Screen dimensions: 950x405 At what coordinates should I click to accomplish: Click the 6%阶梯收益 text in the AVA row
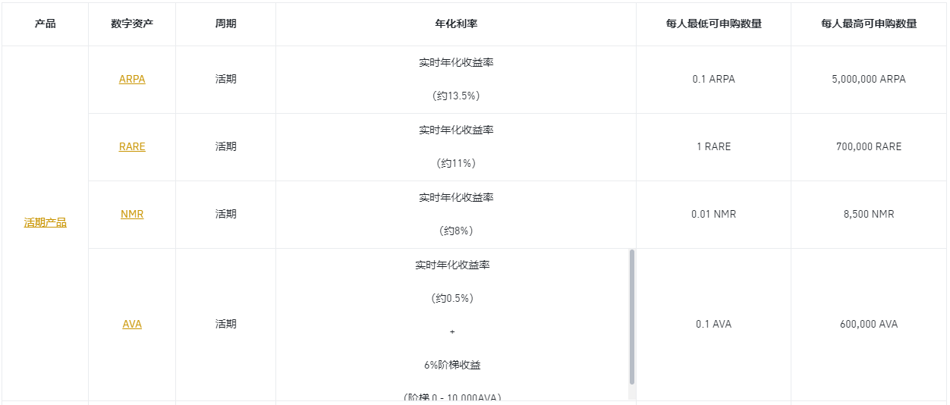click(452, 365)
